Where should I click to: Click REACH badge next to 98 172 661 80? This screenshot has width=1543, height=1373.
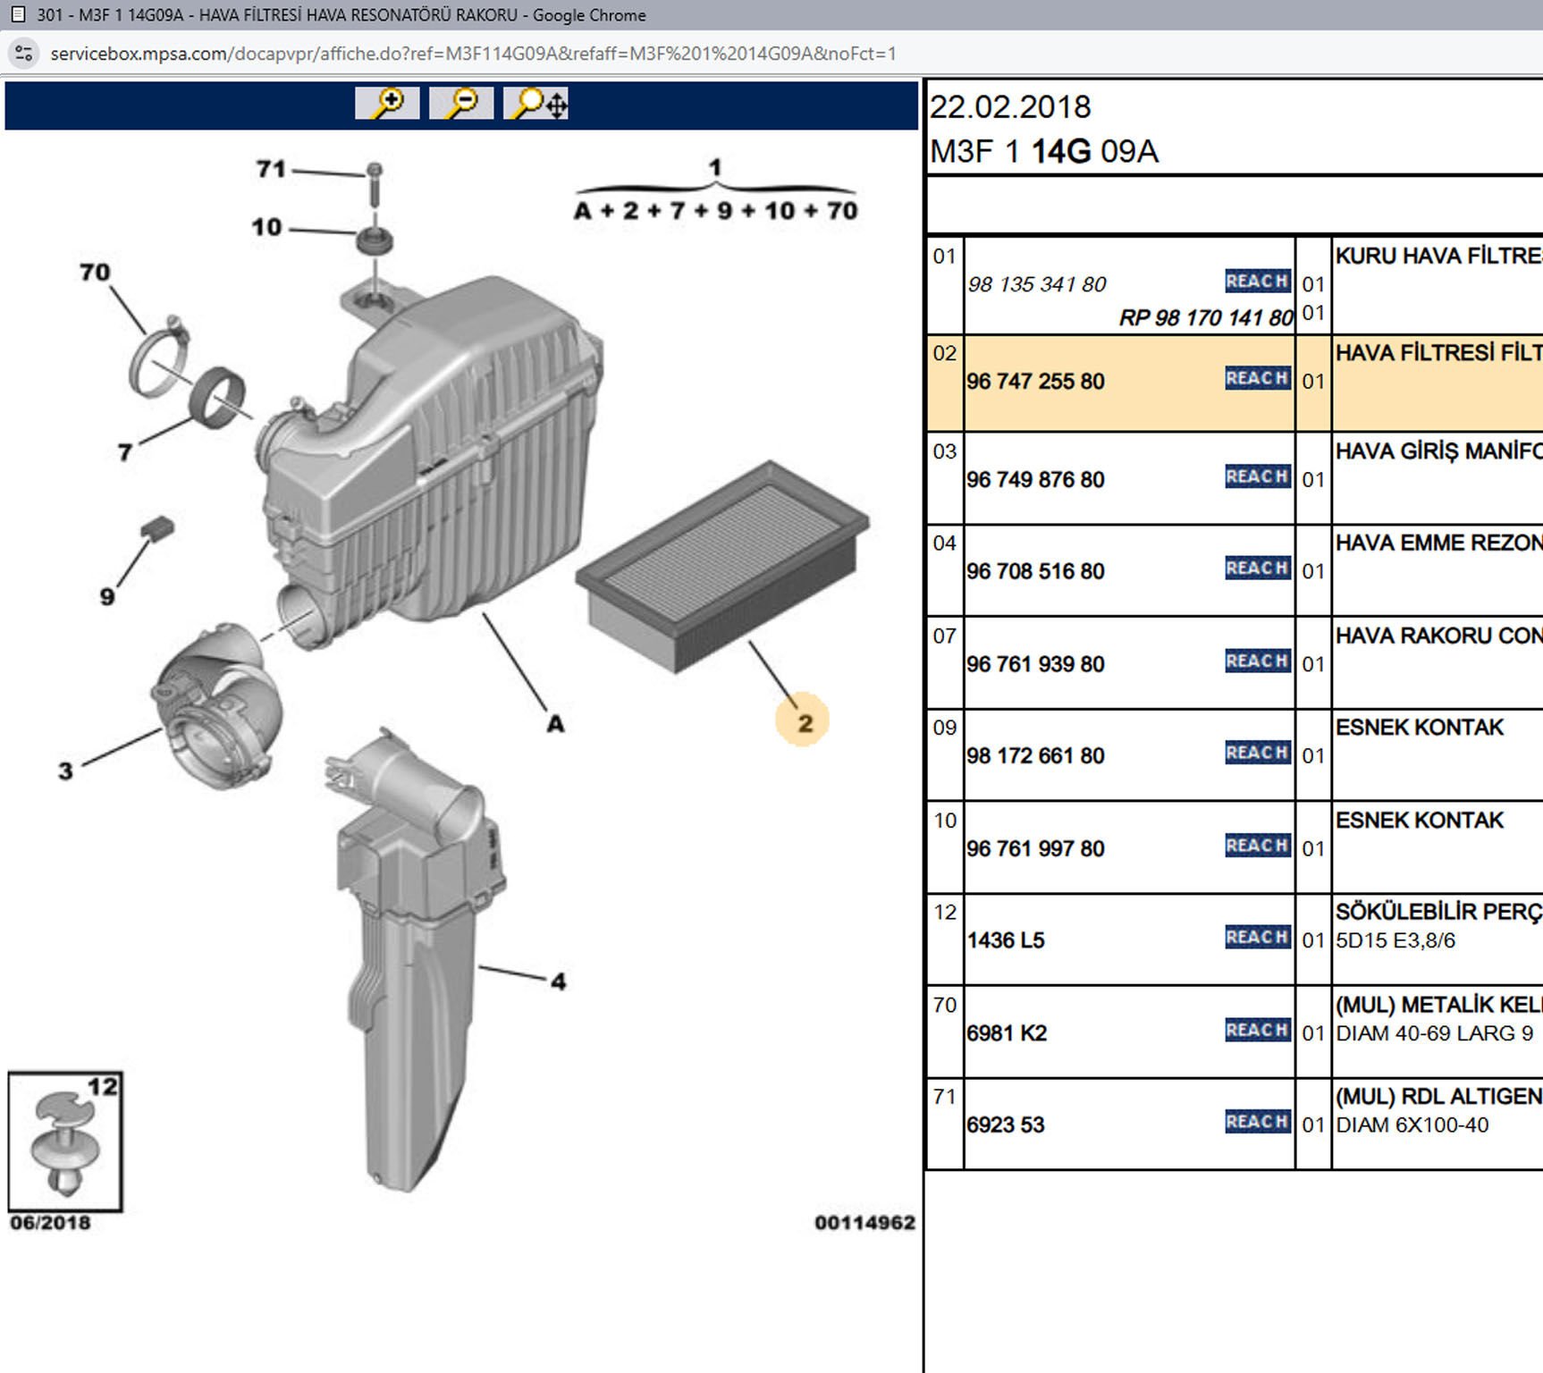[1257, 754]
